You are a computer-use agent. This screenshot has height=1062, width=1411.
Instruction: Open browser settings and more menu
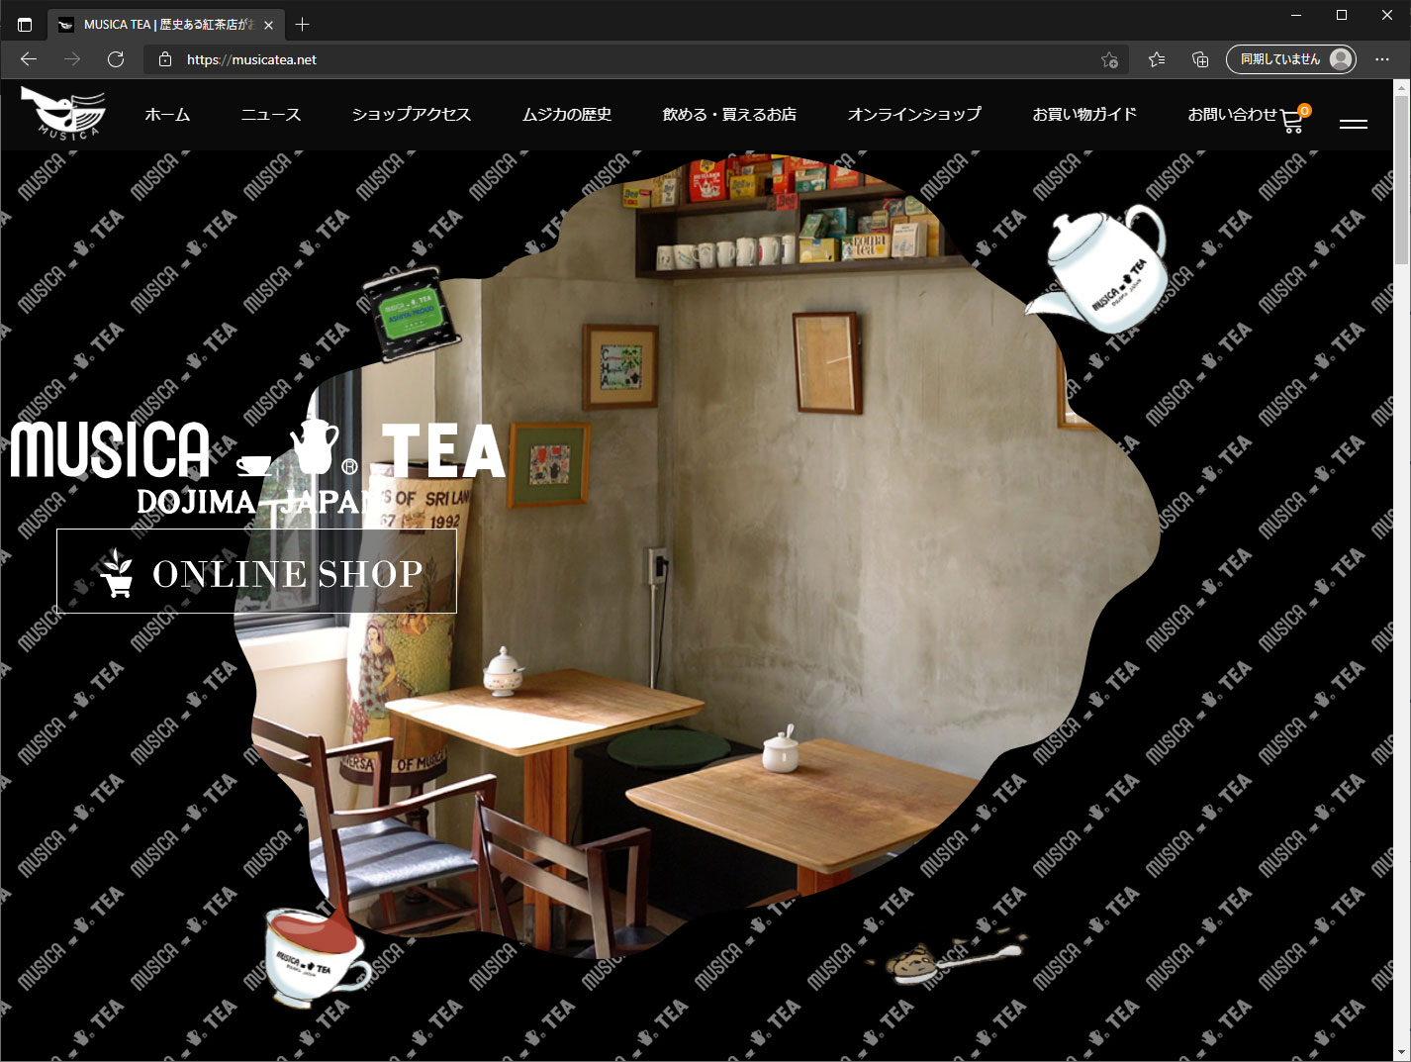coord(1382,59)
